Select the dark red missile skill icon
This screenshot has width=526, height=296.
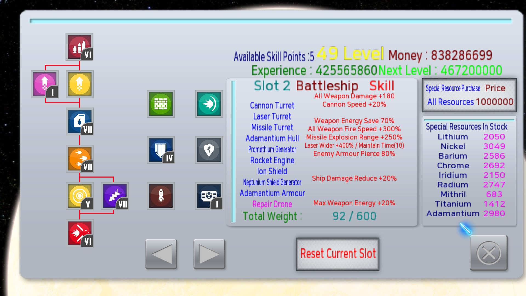[161, 196]
